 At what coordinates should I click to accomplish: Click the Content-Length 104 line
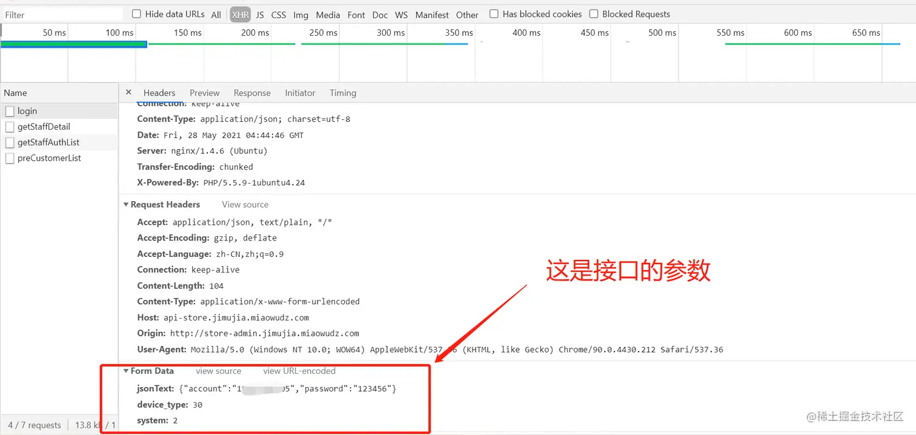[181, 285]
